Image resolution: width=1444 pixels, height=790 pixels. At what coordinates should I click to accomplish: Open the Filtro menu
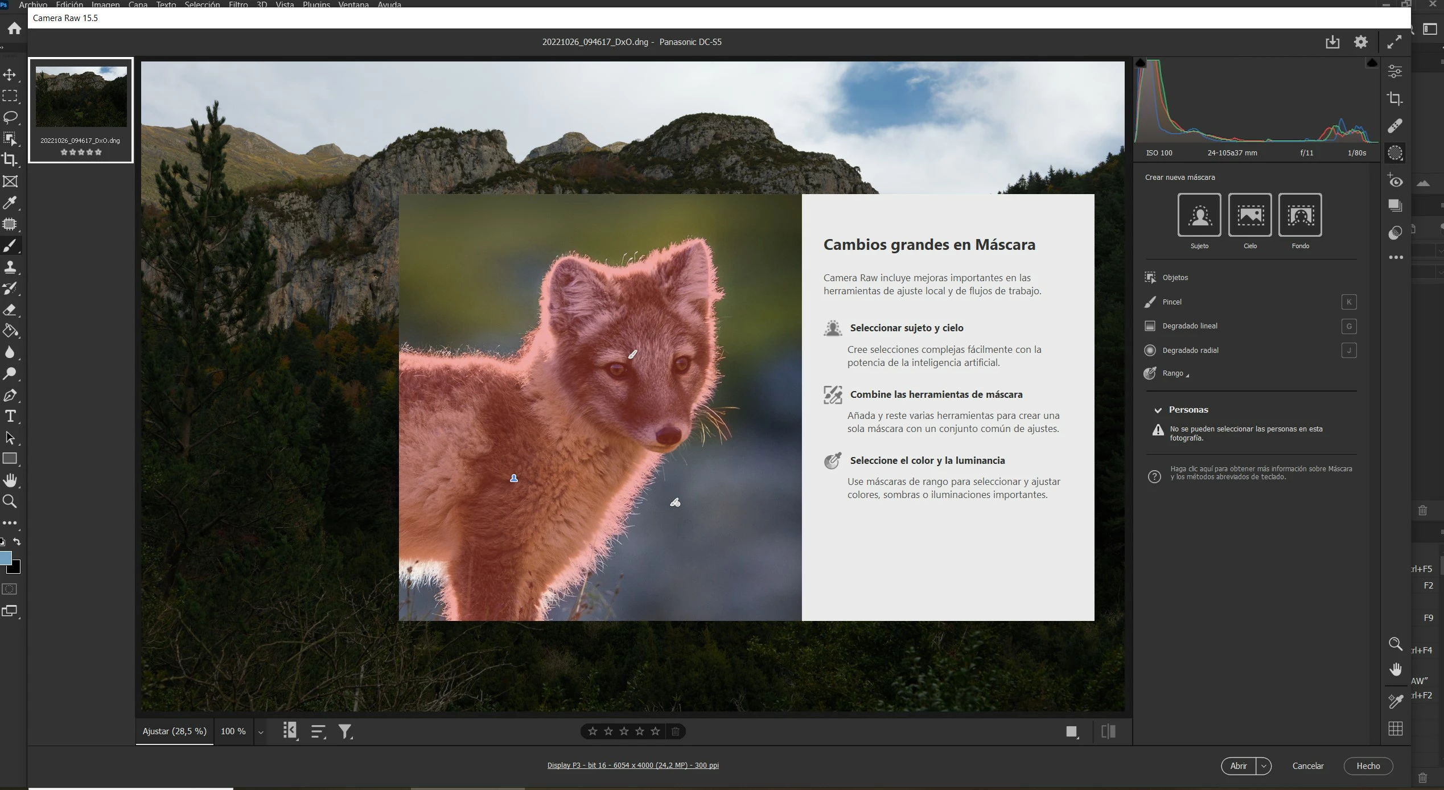pyautogui.click(x=238, y=5)
